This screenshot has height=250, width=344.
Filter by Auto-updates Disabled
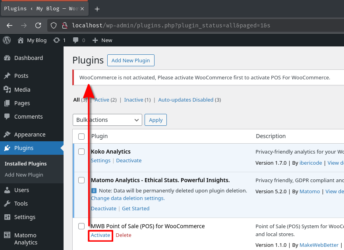point(186,100)
